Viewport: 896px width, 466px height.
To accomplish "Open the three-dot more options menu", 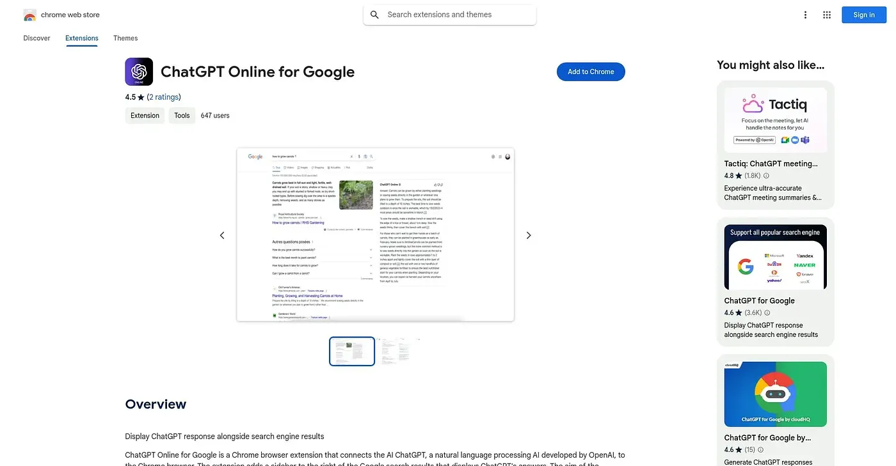I will 805,15.
